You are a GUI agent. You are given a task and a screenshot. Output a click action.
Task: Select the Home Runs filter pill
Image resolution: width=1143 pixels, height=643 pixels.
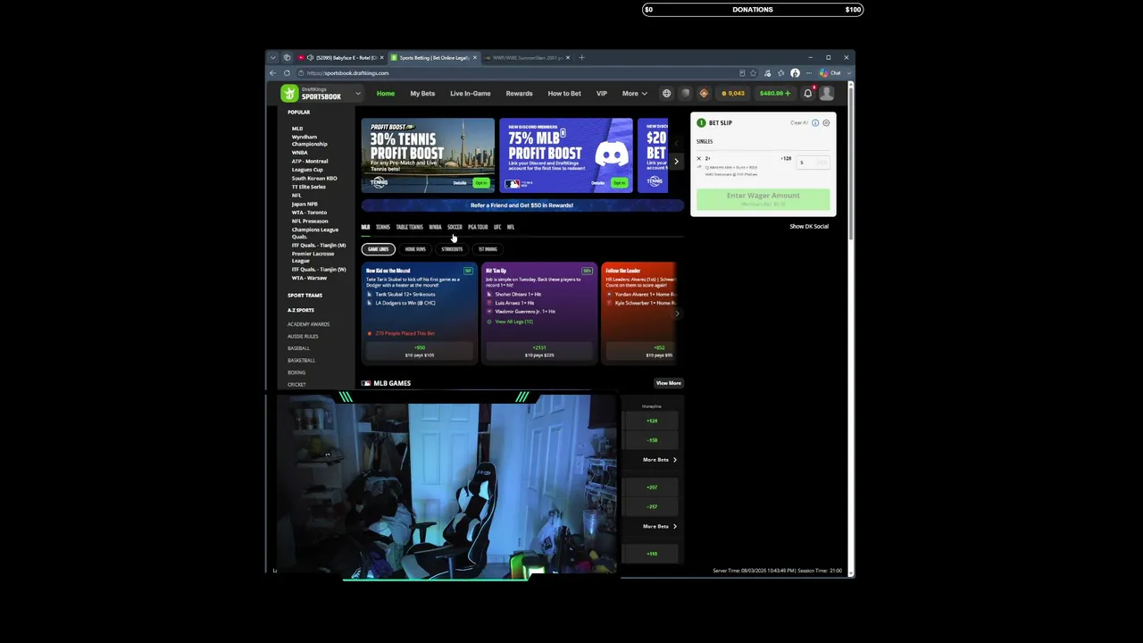415,249
